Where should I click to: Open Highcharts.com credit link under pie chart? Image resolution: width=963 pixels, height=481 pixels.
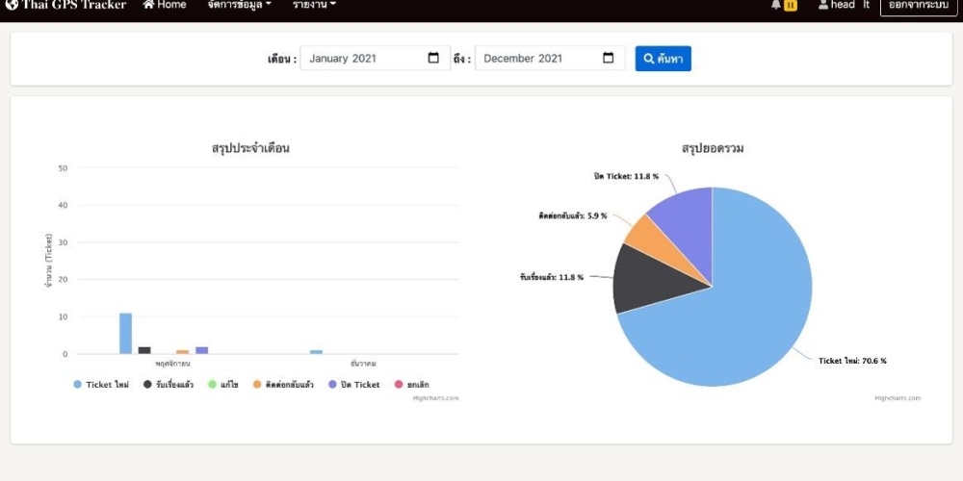[898, 398]
